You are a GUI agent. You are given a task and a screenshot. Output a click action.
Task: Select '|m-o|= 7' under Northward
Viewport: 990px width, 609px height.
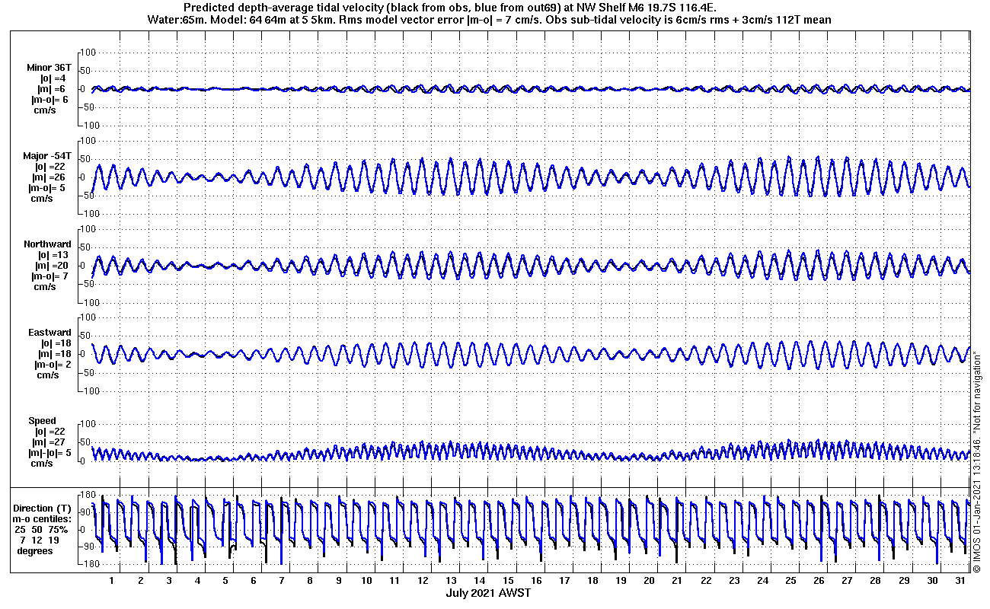49,276
